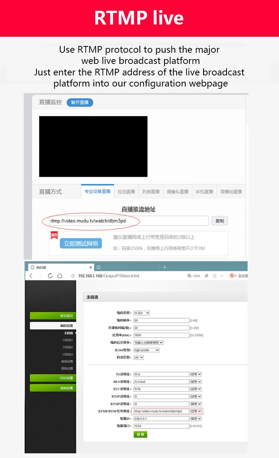The width and height of the screenshot is (279, 458).
Task: Open the RTMP流地址 enable dropdown
Action: [196, 404]
